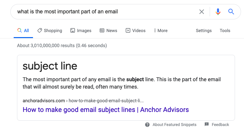The height and width of the screenshot is (133, 244).
Task: Click the Shopping tag icon
Action: (40, 30)
